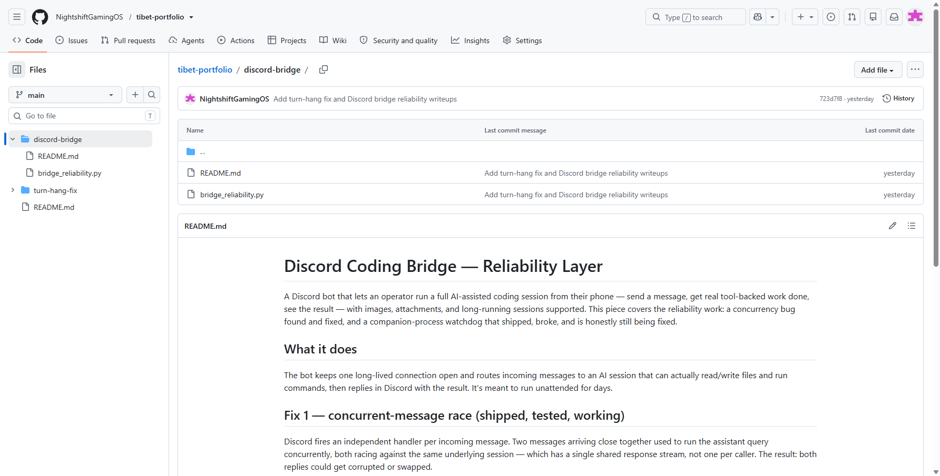Click the Go to file input
Image resolution: width=940 pixels, height=476 pixels.
click(84, 116)
